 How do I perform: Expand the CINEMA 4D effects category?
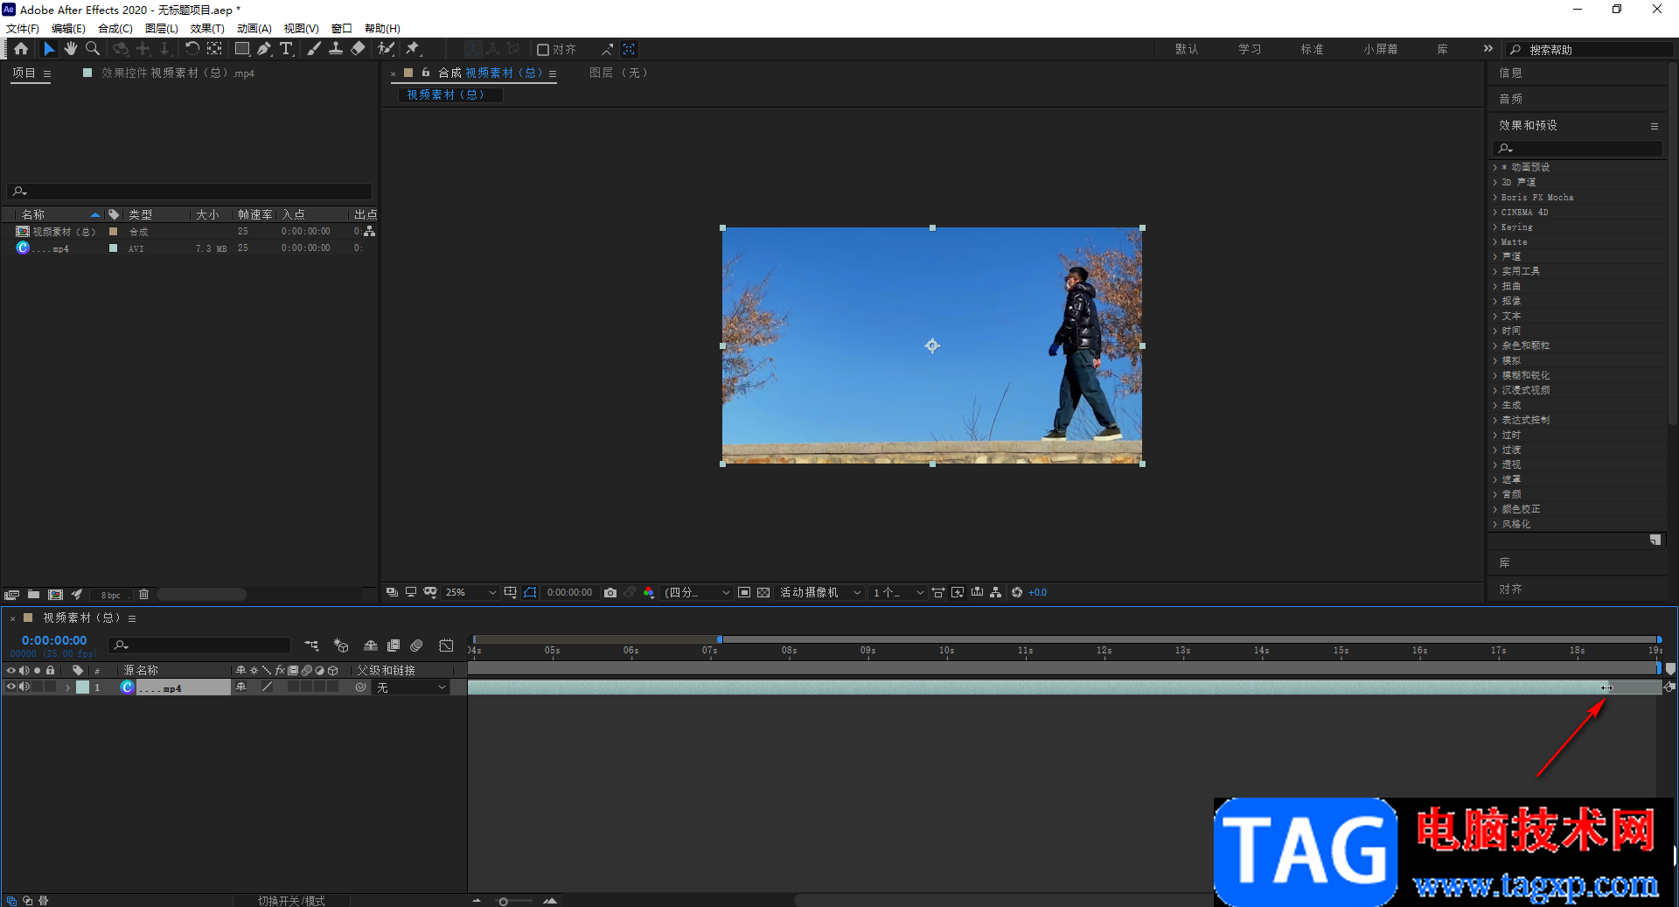point(1524,213)
